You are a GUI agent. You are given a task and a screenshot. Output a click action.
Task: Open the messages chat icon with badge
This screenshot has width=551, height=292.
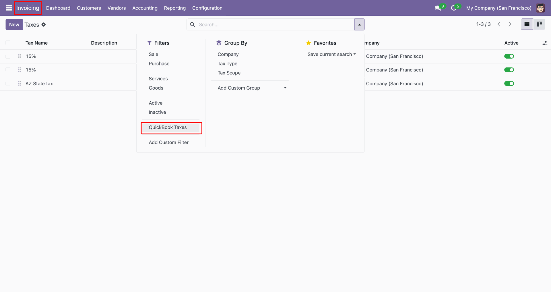pyautogui.click(x=438, y=8)
